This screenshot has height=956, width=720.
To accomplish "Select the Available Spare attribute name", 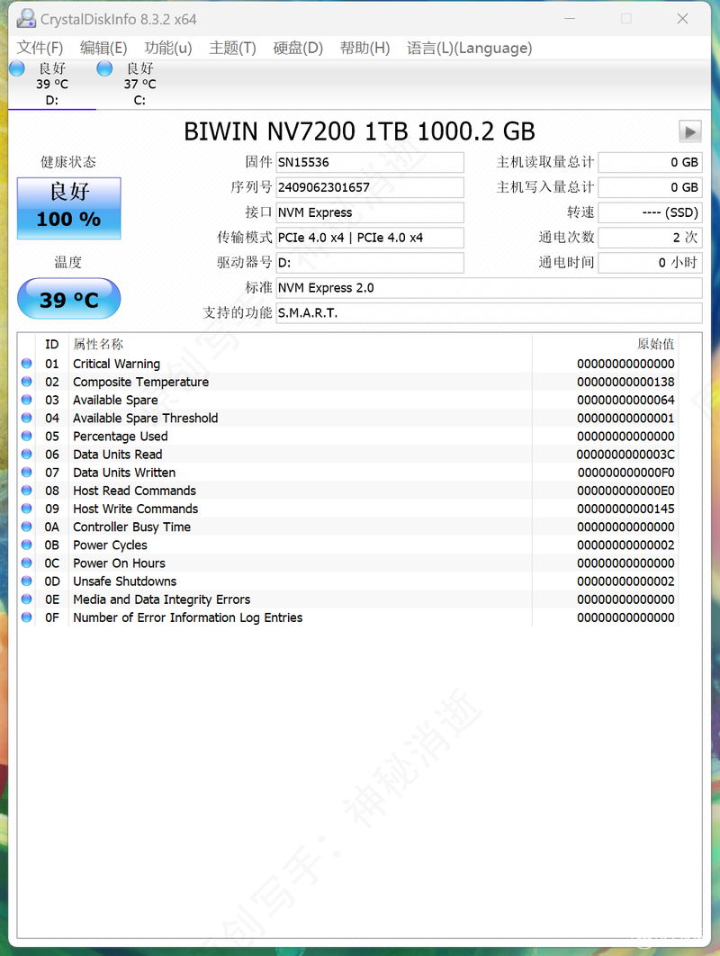I will 115,400.
